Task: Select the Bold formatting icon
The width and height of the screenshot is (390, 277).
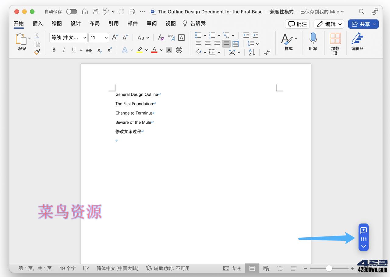Action: pos(54,50)
